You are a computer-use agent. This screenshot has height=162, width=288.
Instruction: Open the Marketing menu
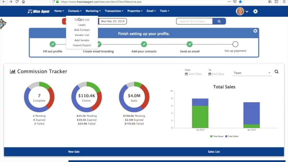point(93,11)
